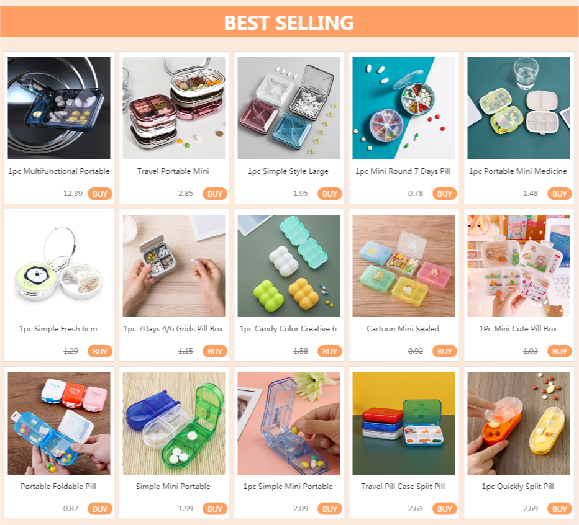This screenshot has width=579, height=525.
Task: Click BUY priced 0.78 for Mini Round
Action: coord(445,194)
